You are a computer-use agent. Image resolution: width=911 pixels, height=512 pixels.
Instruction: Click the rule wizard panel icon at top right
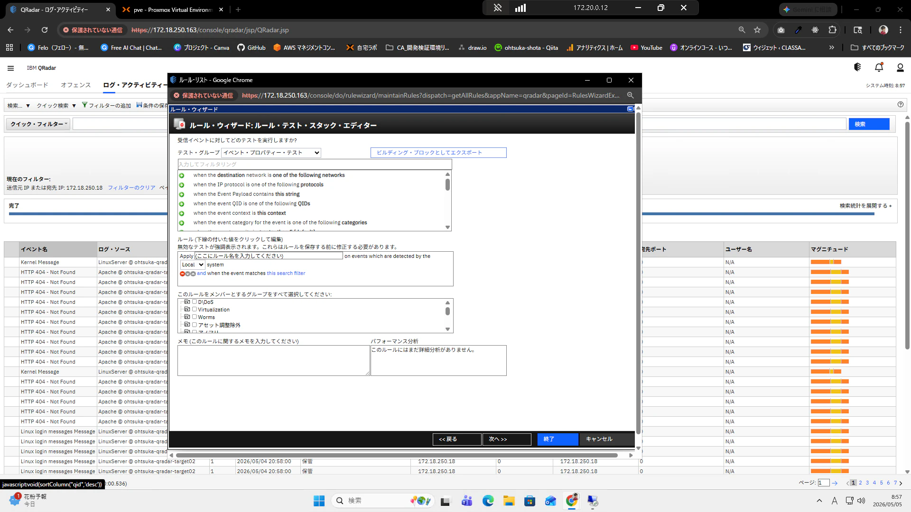(630, 109)
